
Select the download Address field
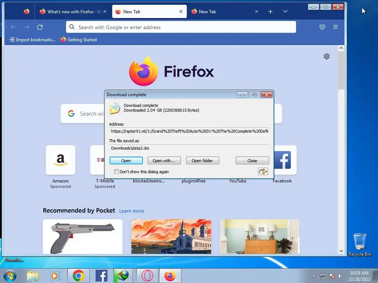coord(189,132)
